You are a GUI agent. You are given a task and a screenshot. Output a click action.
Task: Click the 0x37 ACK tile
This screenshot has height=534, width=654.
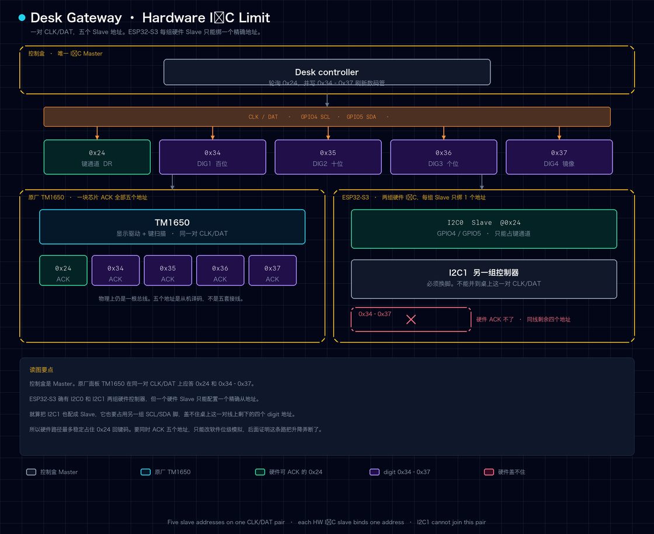[x=273, y=271]
